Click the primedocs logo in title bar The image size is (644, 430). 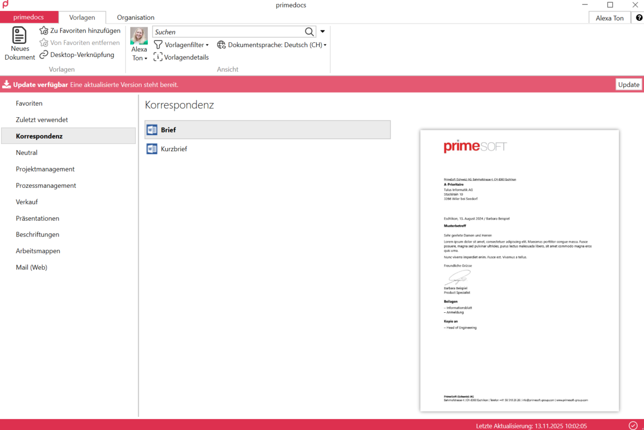pos(5,4)
